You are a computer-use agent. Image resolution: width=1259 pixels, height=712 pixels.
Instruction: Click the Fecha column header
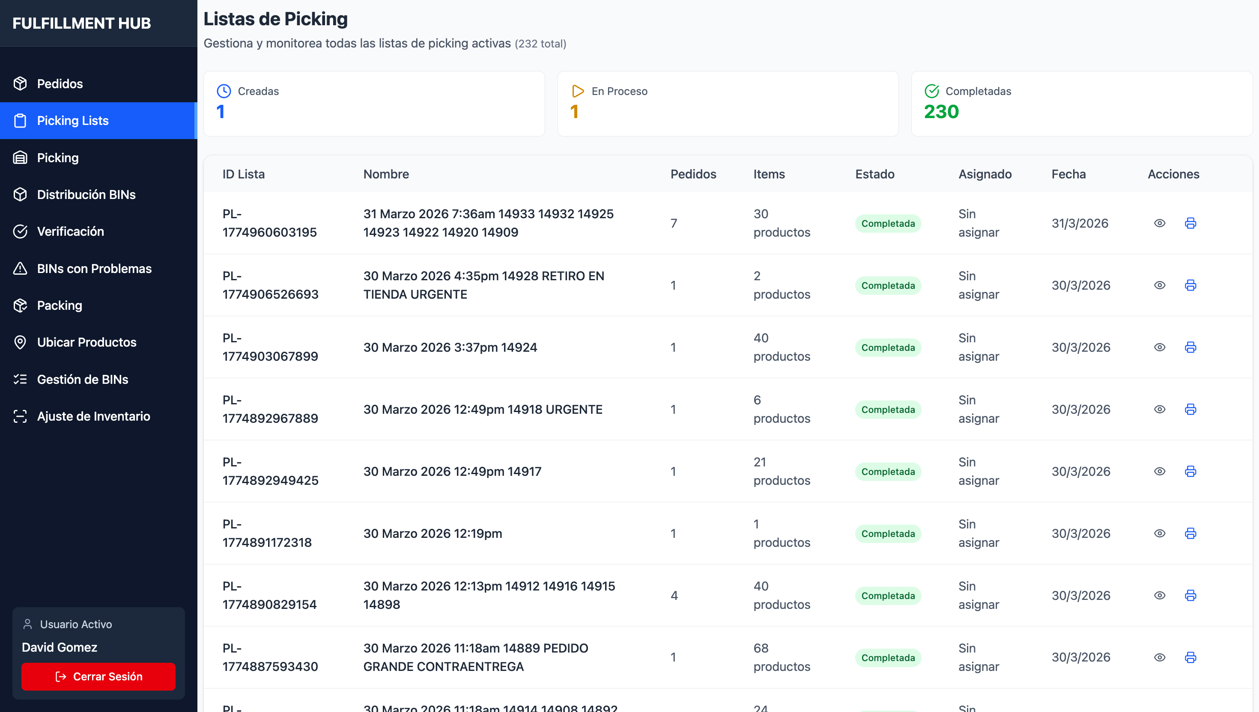tap(1068, 174)
